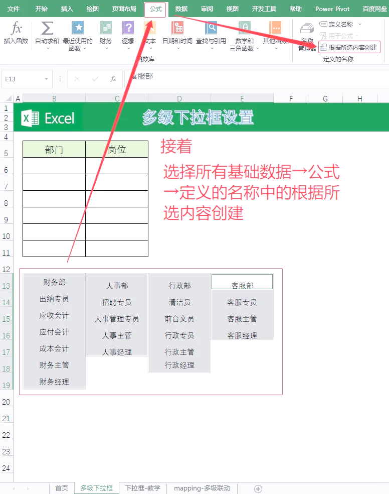Screen dimensions: 389x494
Task: Open the Developer (开发工具) ribbon tab
Action: tap(264, 9)
